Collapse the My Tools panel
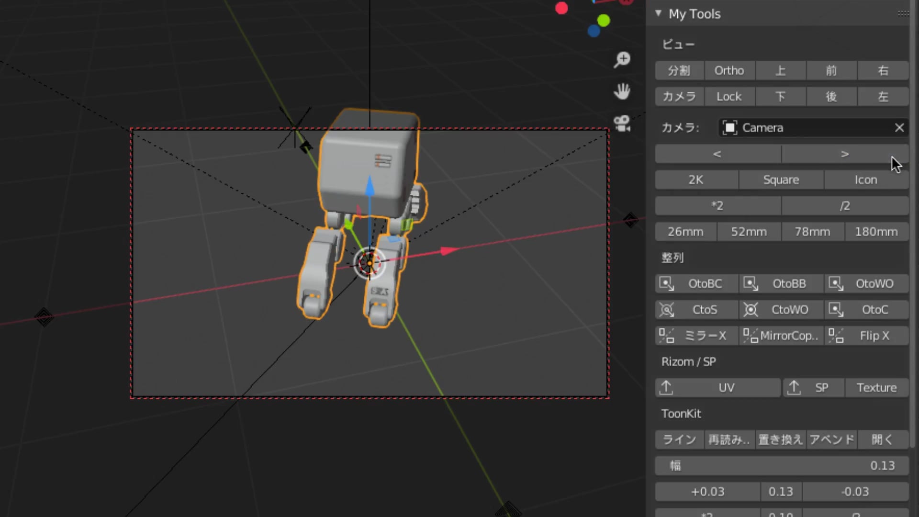The image size is (919, 517). (659, 13)
